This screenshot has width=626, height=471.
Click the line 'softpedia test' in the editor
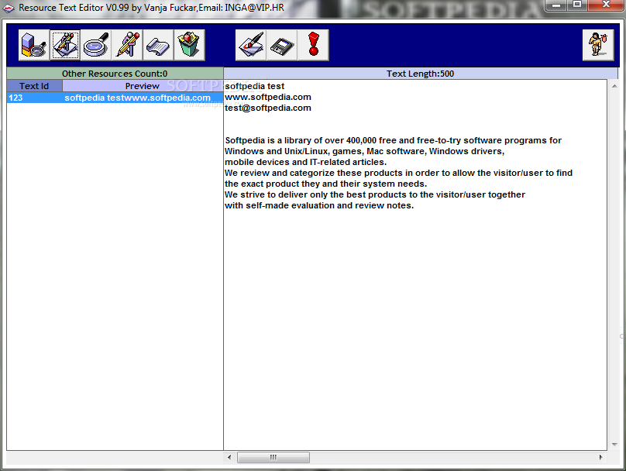[x=255, y=86]
